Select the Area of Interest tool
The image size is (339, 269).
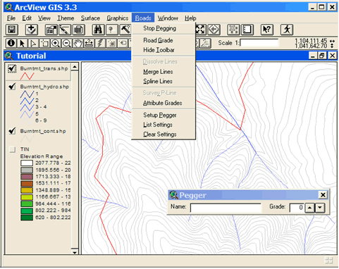pos(112,44)
